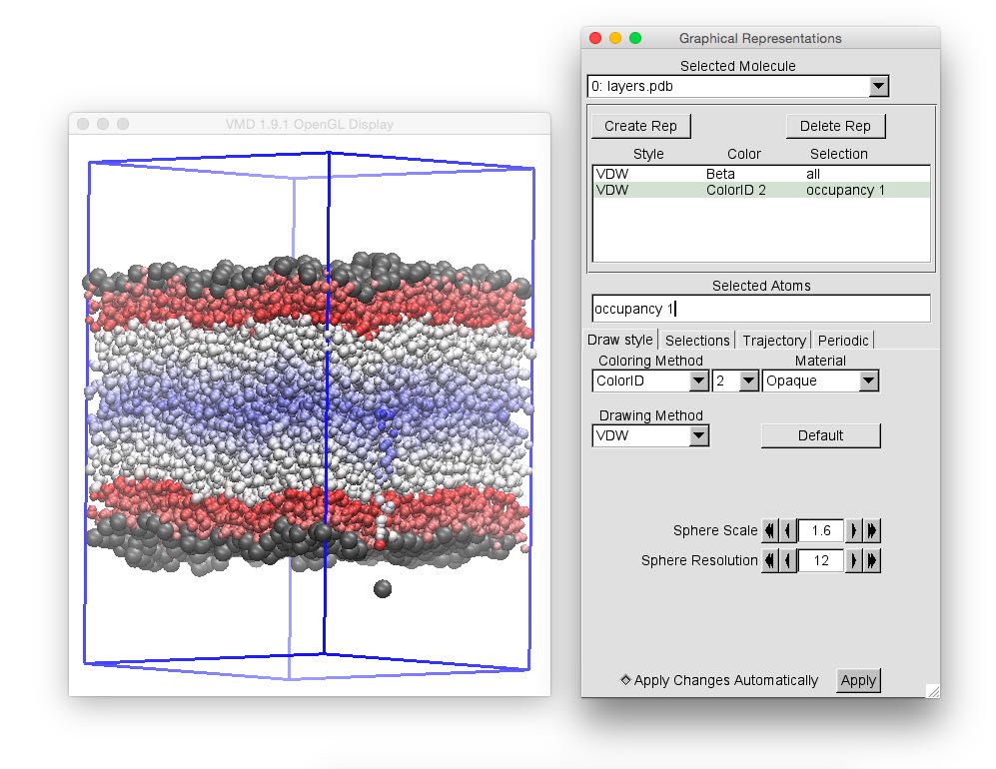Switch to the Periodic tab
Screen dimensions: 996x769
coord(843,341)
